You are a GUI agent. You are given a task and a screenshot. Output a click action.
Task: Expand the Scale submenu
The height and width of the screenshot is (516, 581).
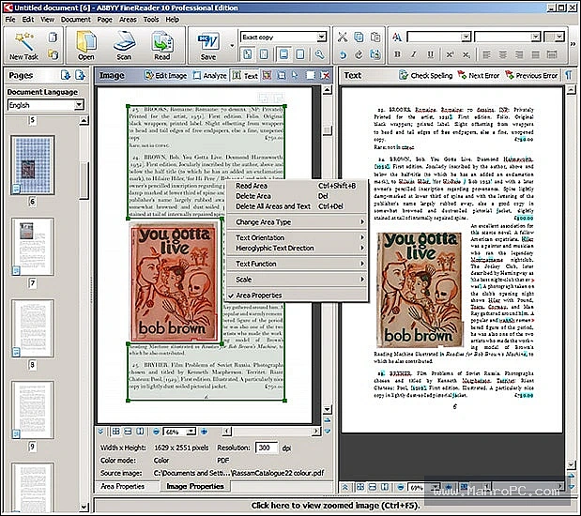pos(298,280)
